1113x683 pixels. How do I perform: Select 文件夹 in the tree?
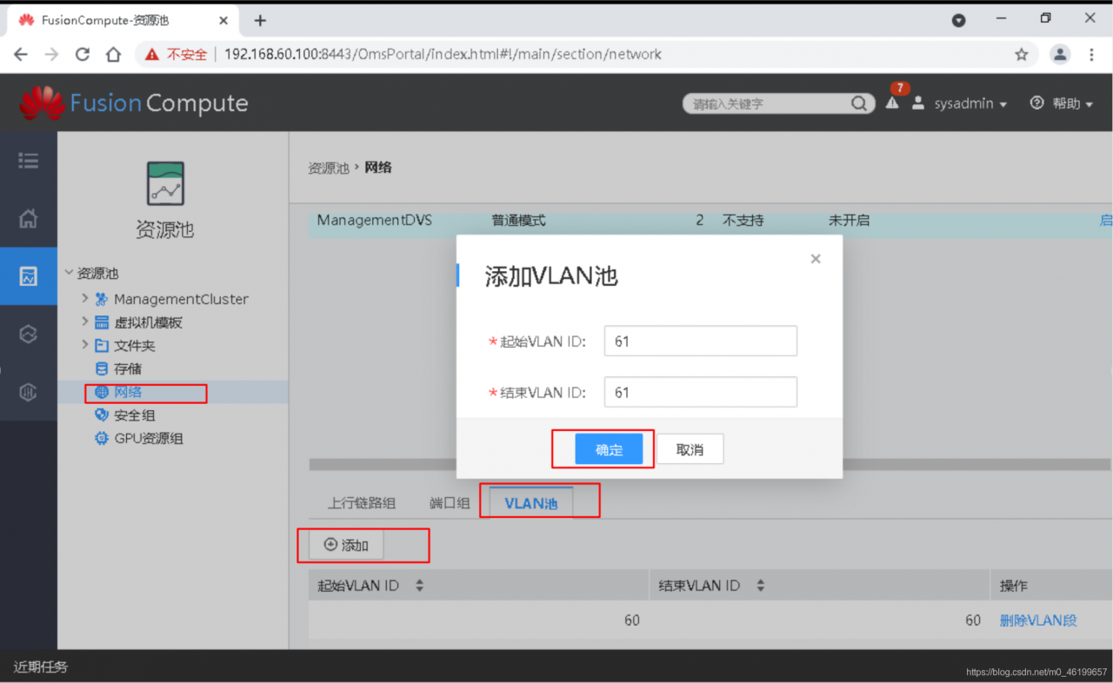point(134,346)
